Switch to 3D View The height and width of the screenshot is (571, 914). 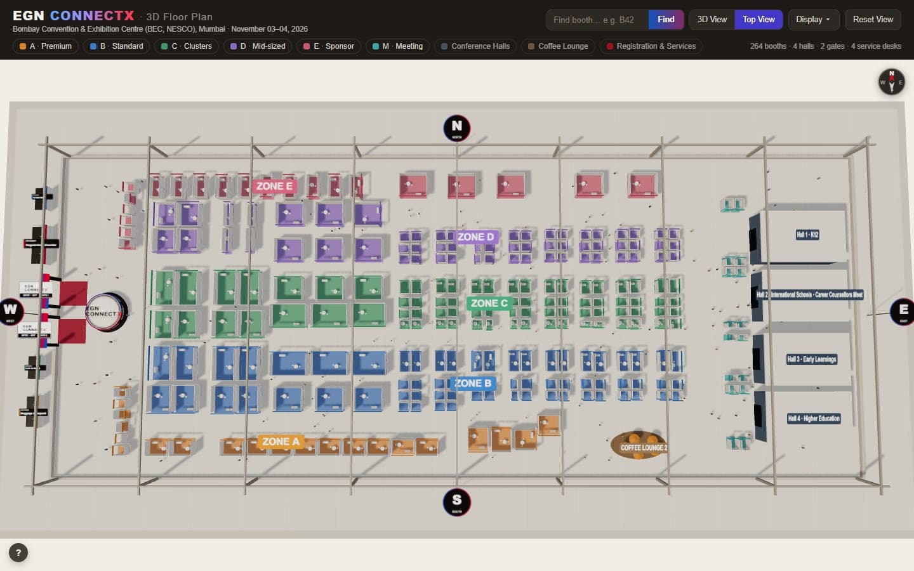coord(712,20)
